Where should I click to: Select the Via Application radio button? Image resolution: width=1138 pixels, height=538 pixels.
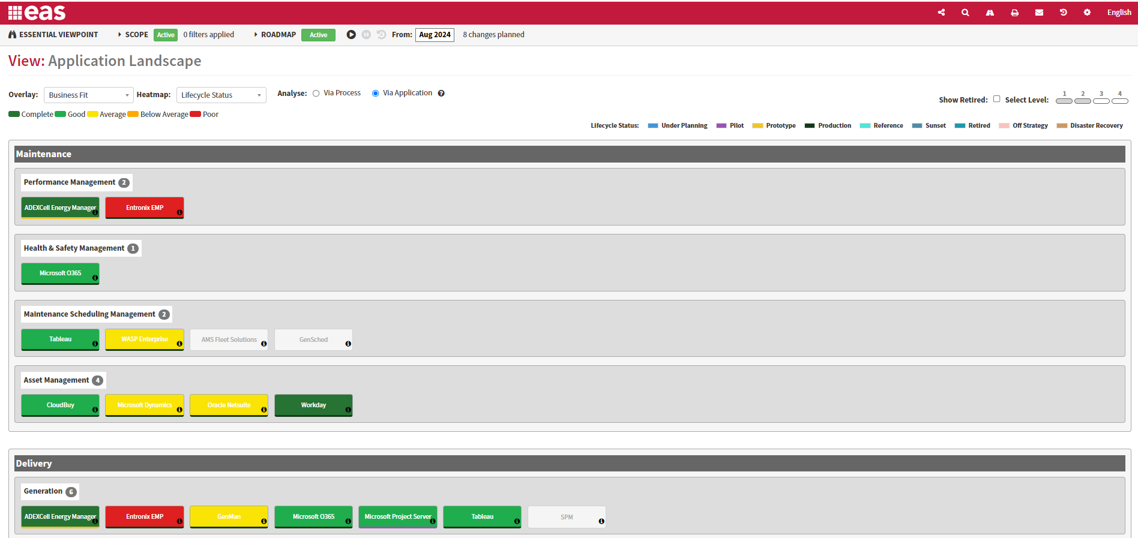point(375,94)
